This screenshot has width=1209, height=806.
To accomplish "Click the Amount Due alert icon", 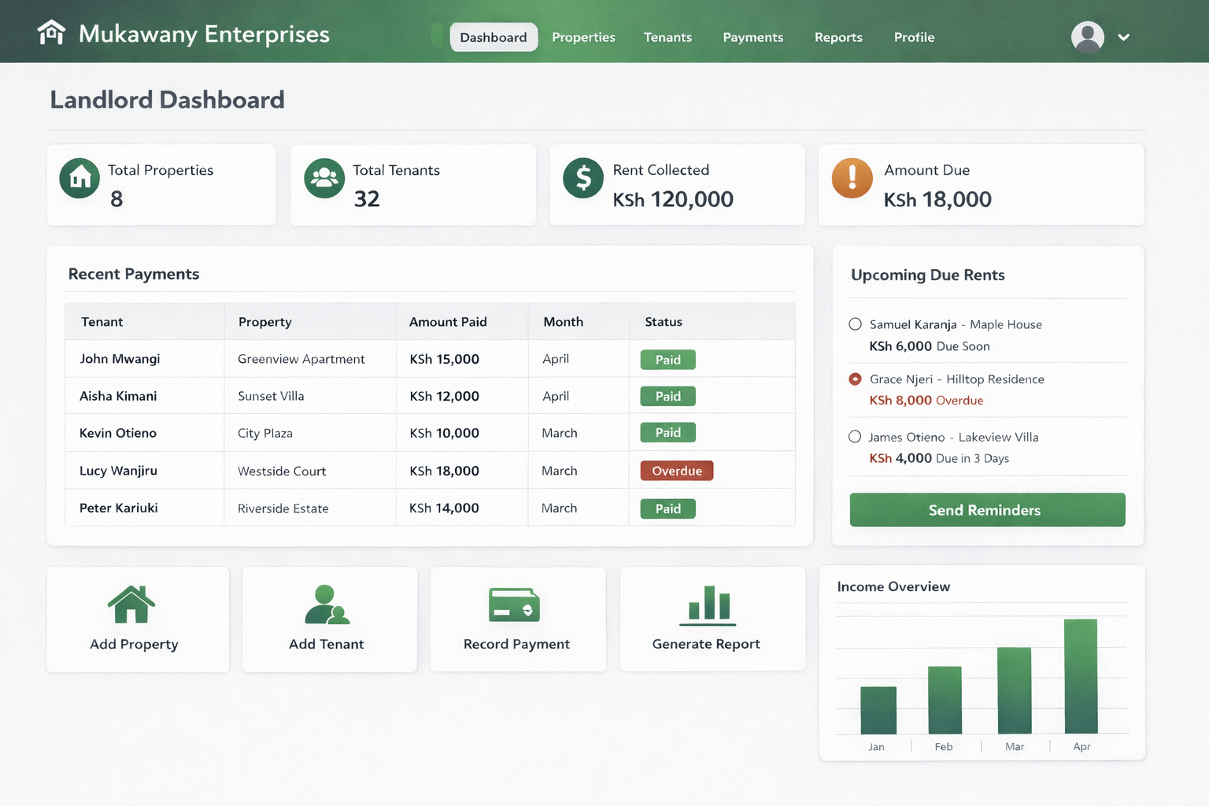I will [851, 178].
